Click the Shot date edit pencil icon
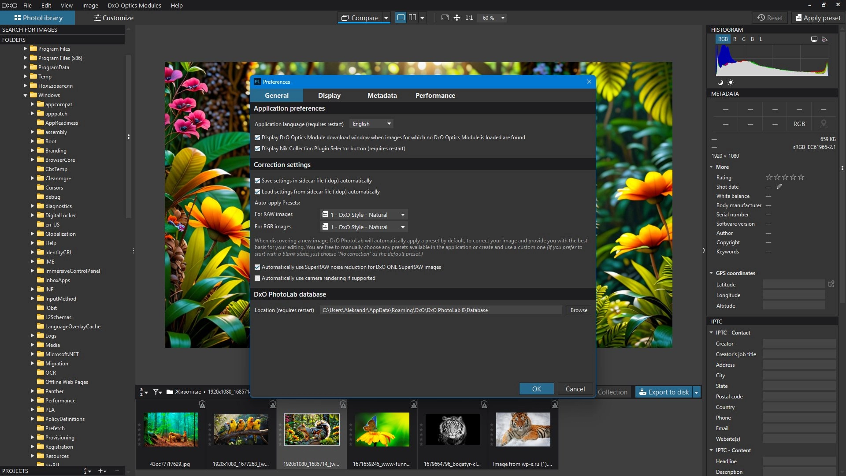The height and width of the screenshot is (476, 846). pos(779,186)
